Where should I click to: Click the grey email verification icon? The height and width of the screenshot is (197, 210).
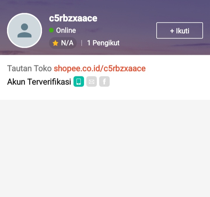(92, 82)
